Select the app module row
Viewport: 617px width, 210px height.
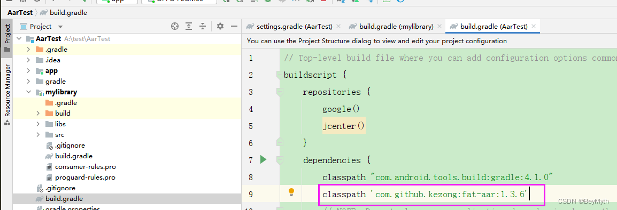click(127, 71)
